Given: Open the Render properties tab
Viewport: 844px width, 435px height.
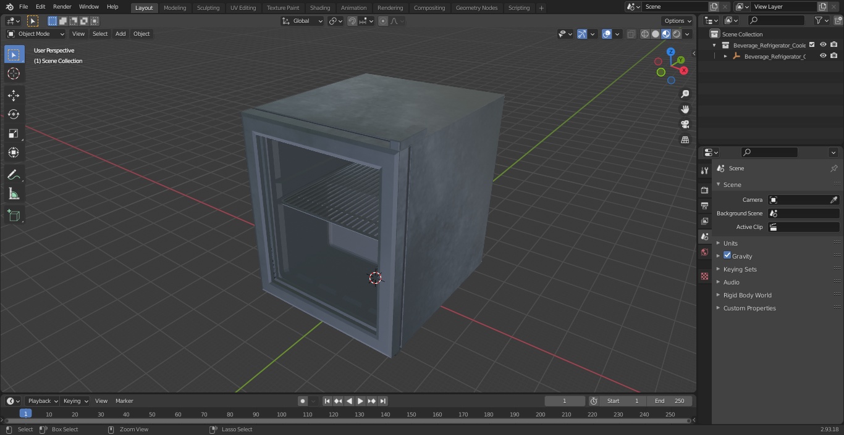Looking at the screenshot, I should pyautogui.click(x=704, y=190).
